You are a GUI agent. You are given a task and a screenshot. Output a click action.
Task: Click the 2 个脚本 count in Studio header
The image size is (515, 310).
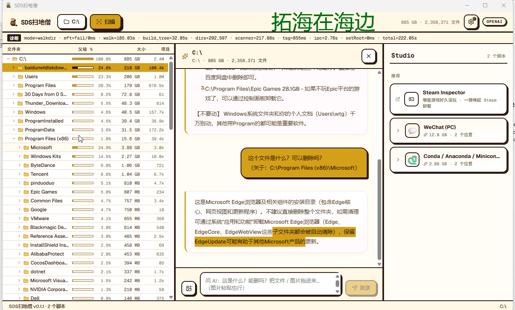pos(496,56)
